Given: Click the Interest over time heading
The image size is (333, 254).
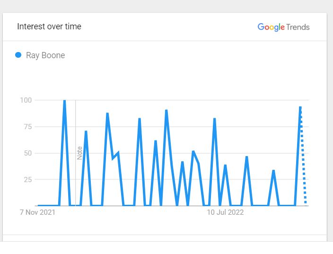Looking at the screenshot, I should click(x=49, y=26).
